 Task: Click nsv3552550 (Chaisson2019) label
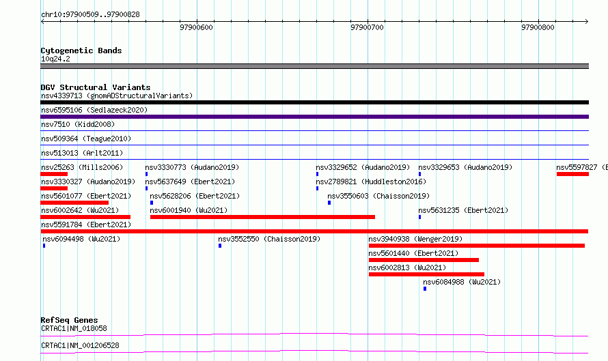click(269, 239)
